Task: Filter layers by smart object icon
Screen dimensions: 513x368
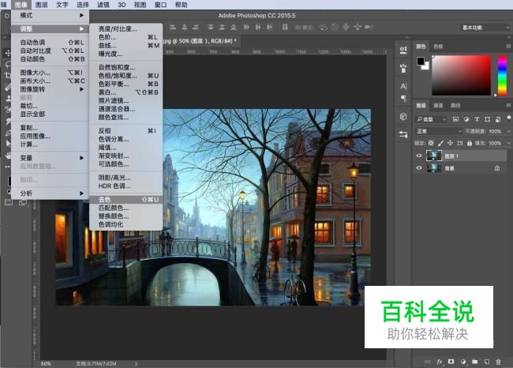Action: pyautogui.click(x=498, y=119)
